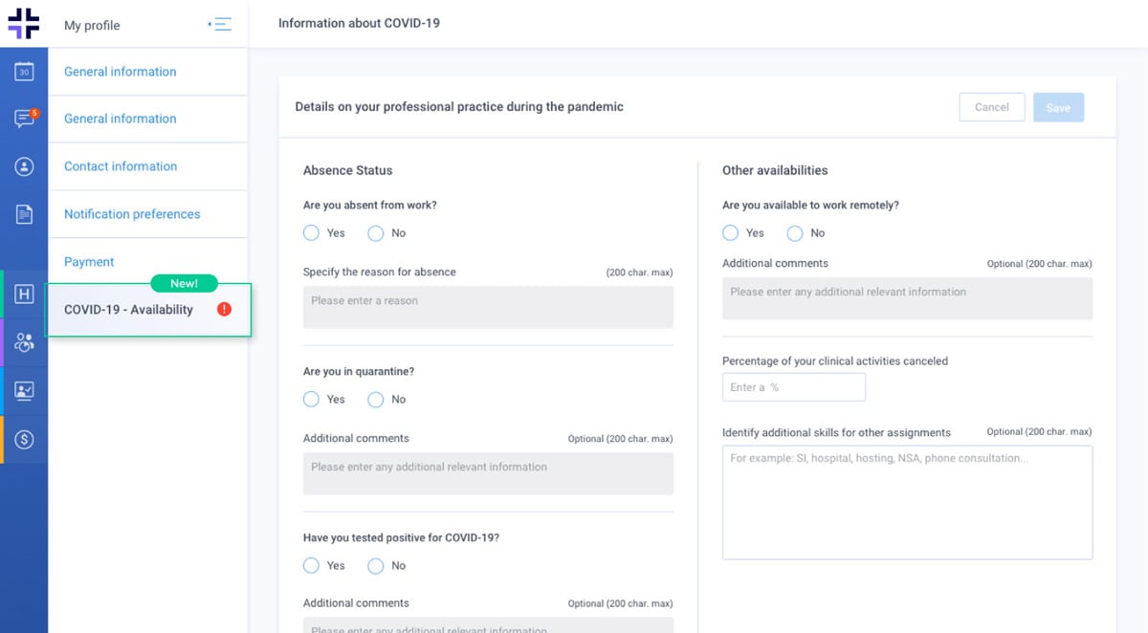The image size is (1148, 633).
Task: Collapse the My profile sidebar
Action: coord(219,24)
